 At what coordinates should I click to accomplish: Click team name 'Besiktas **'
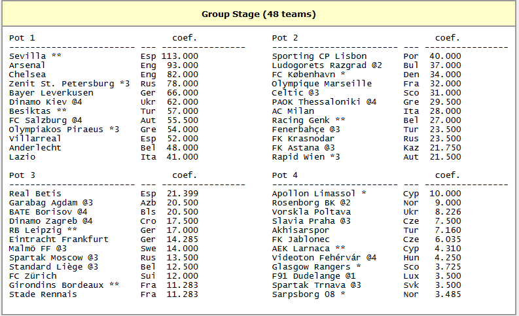click(x=38, y=111)
